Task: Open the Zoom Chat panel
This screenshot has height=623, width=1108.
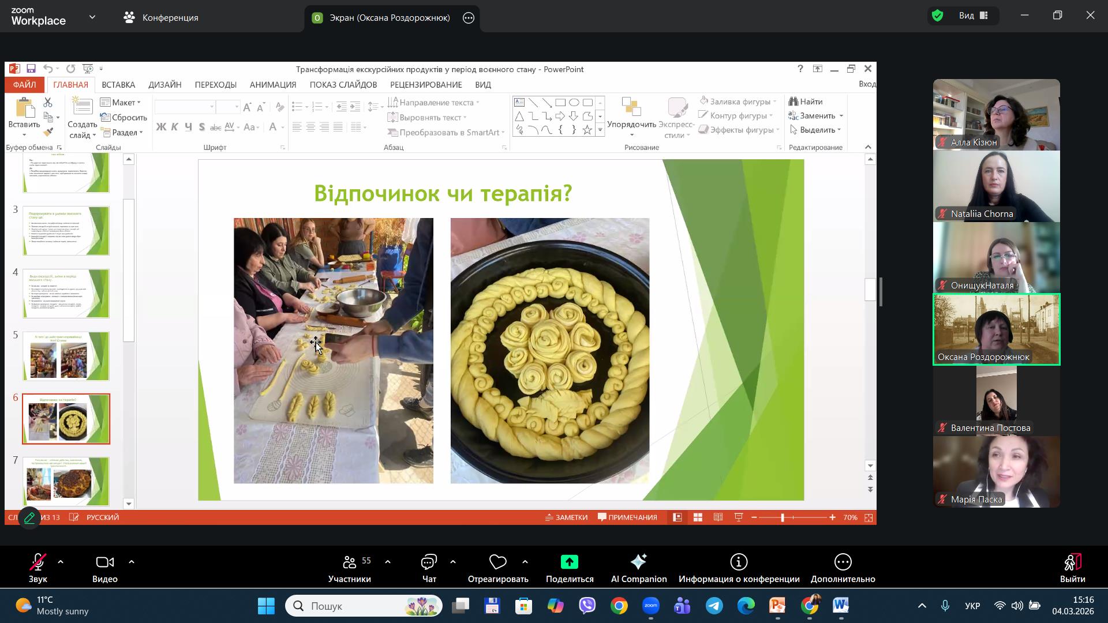Action: click(x=429, y=562)
